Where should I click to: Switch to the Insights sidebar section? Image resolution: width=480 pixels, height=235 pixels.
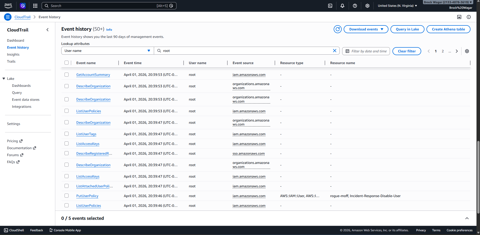tap(13, 54)
